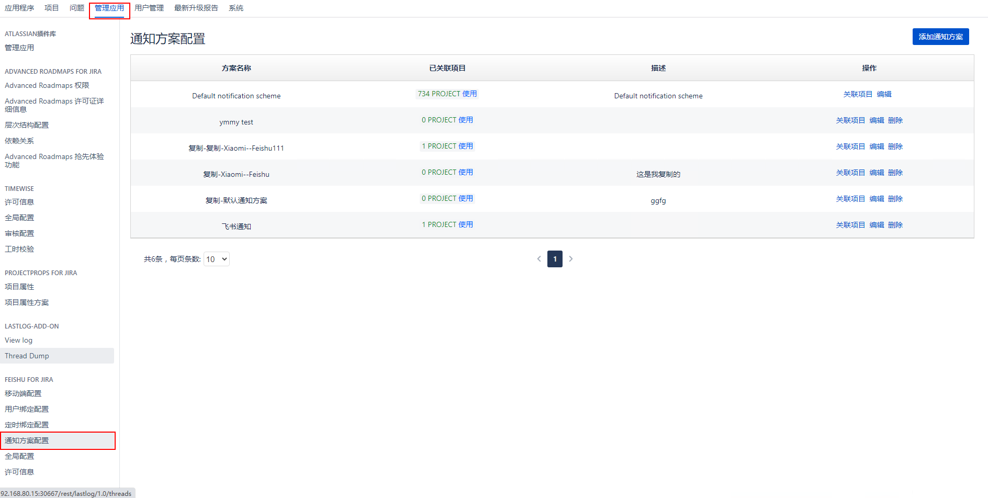Open 移动端配置 in the Feishu section
Image resolution: width=988 pixels, height=498 pixels.
point(23,393)
